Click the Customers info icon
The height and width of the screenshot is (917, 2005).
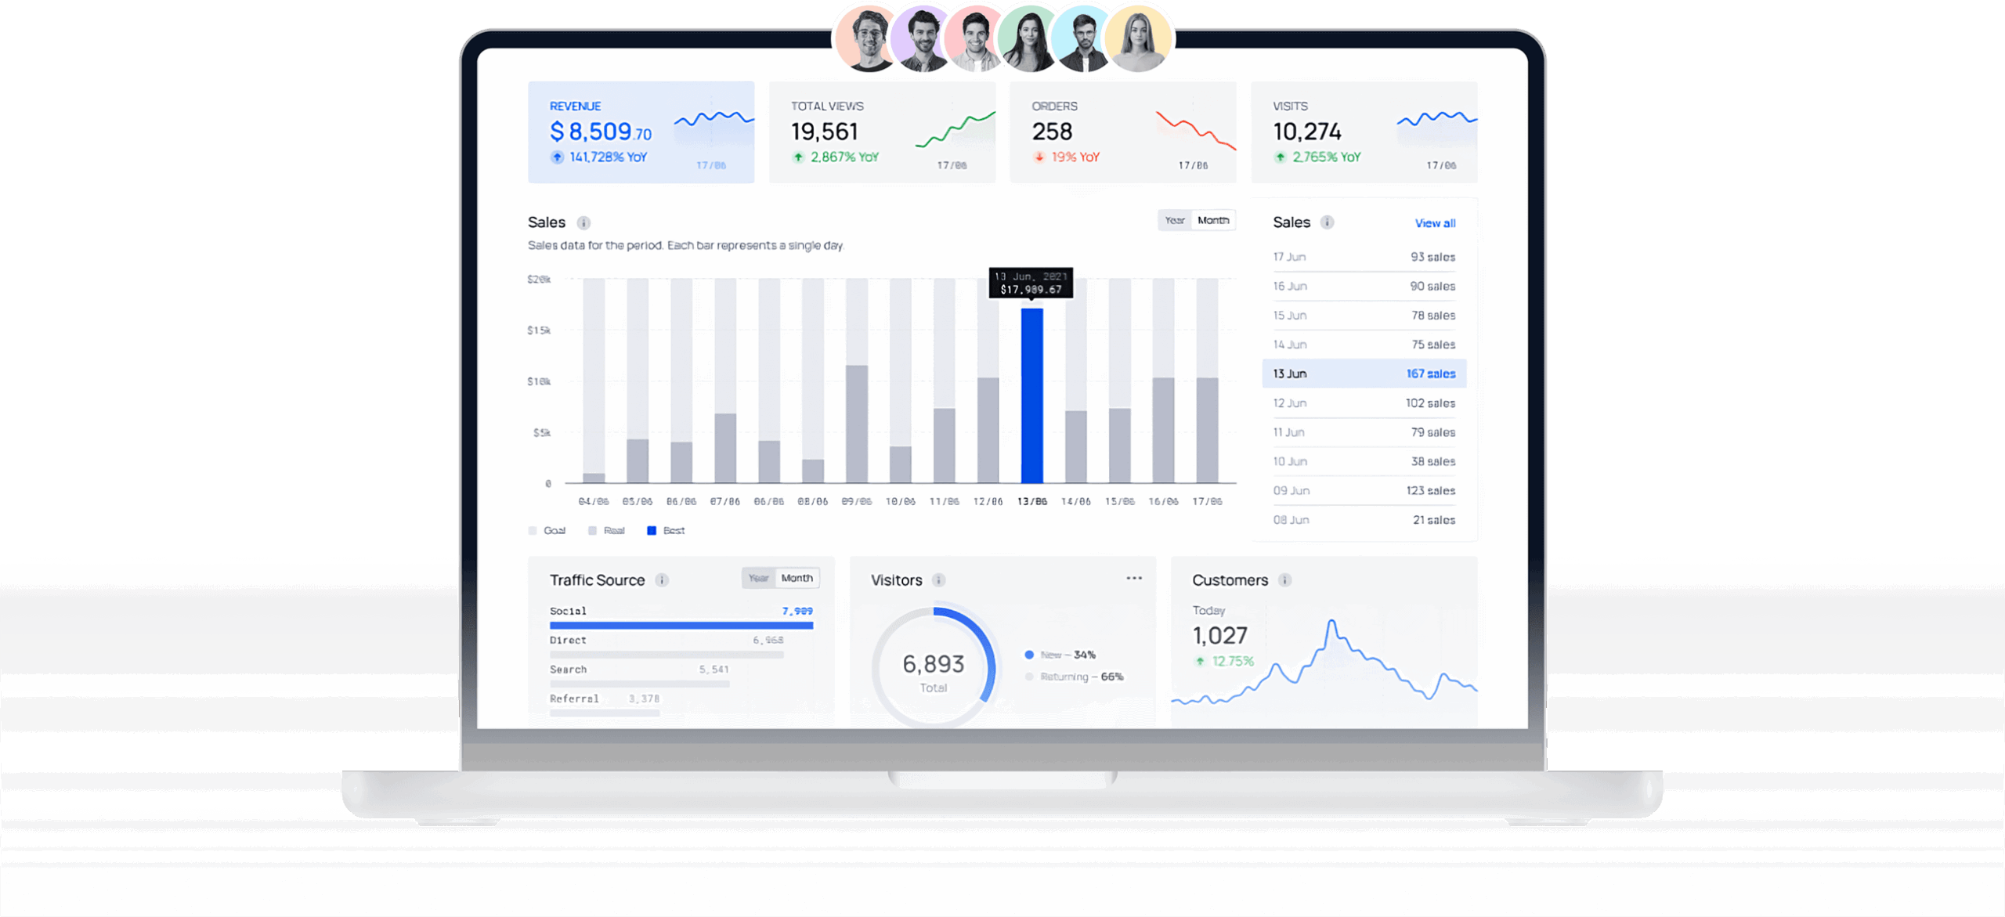tap(1284, 580)
